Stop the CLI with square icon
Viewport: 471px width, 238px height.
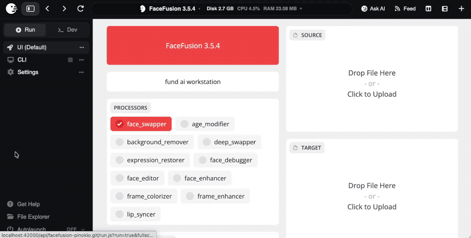(70, 60)
